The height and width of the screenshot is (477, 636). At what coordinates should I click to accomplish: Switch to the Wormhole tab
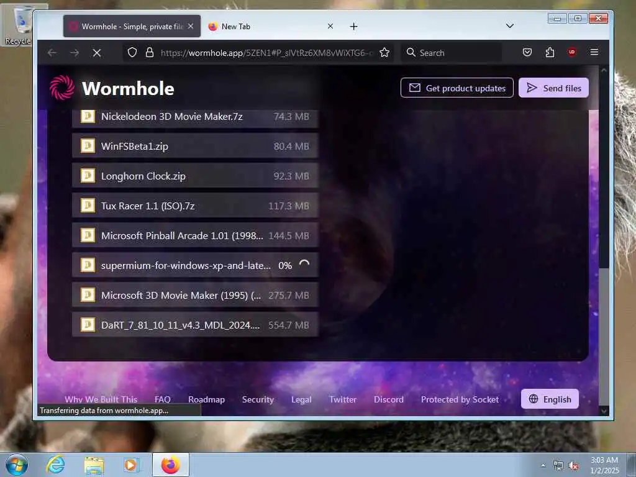pos(132,26)
